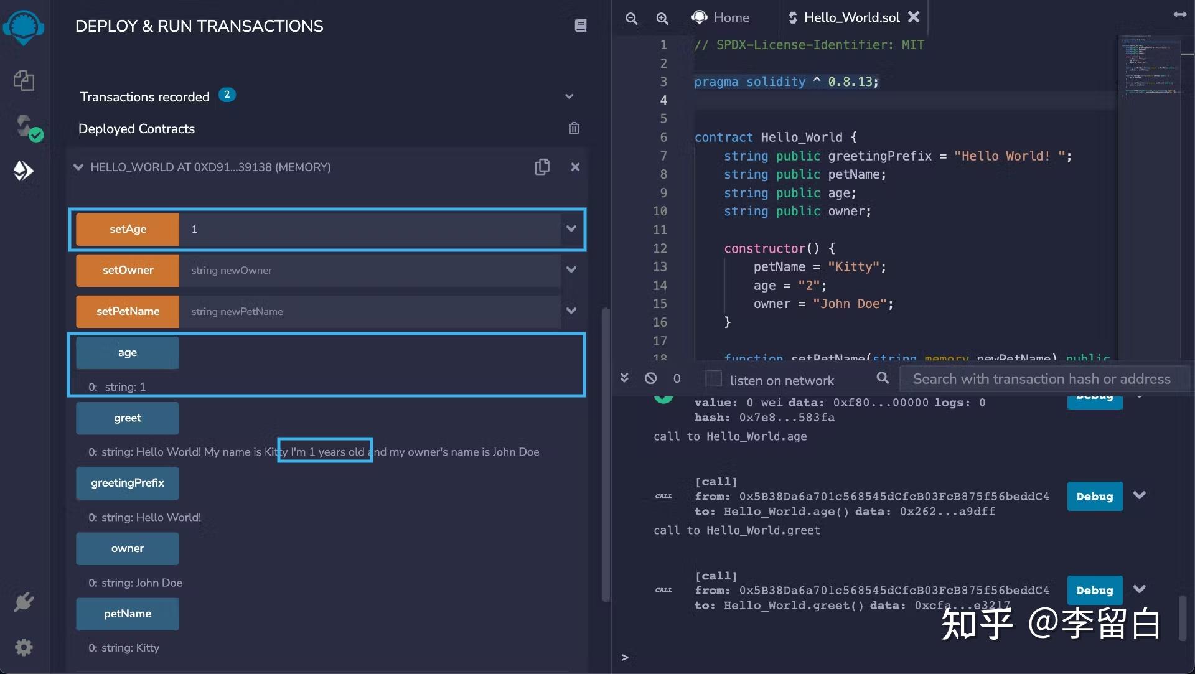Switch to Home tab

pyautogui.click(x=721, y=17)
